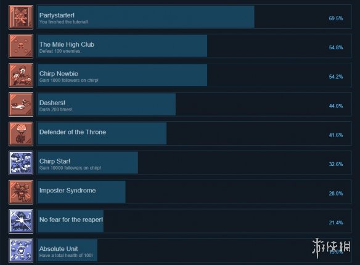Click the Dashers! achievement icon
Screen dimensions: 360x265
pos(21,105)
